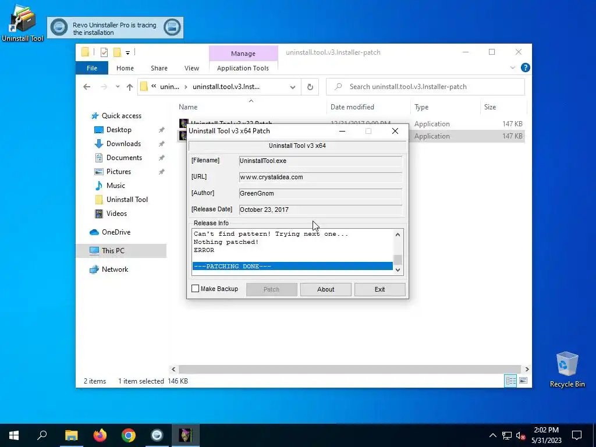The image size is (596, 447).
Task: Refresh the Explorer folder view
Action: 310,87
